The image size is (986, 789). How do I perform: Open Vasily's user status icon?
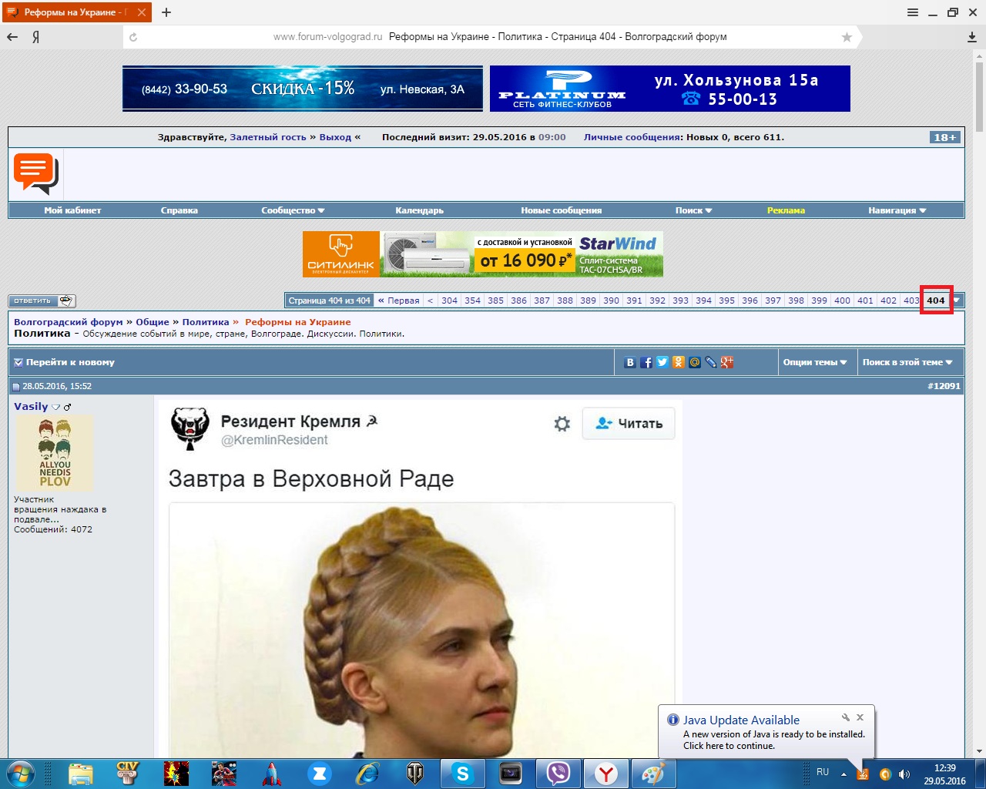click(56, 407)
